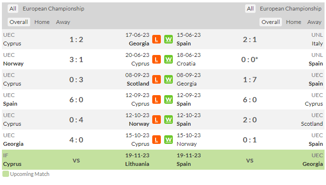Image resolution: width=326 pixels, height=185 pixels.
Task: Open upcoming Cyprus vs Lithuania match
Action: tap(76, 160)
